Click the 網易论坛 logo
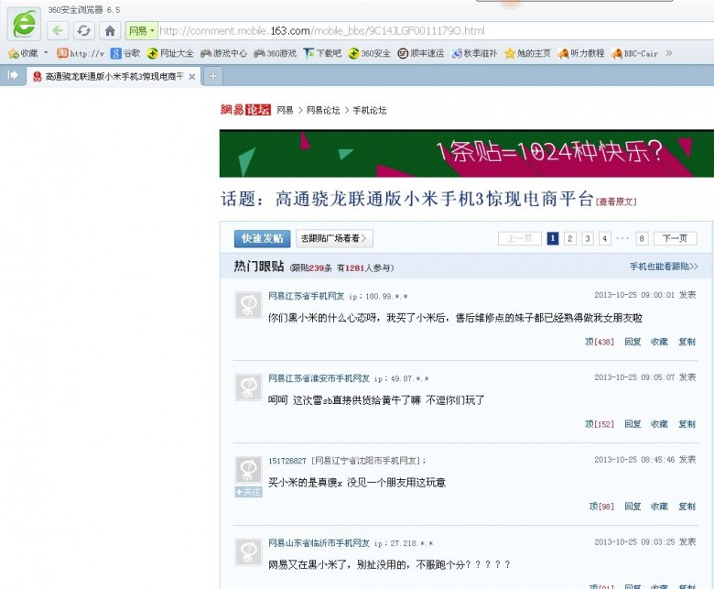Viewport: 714px width, 589px height. click(x=245, y=110)
